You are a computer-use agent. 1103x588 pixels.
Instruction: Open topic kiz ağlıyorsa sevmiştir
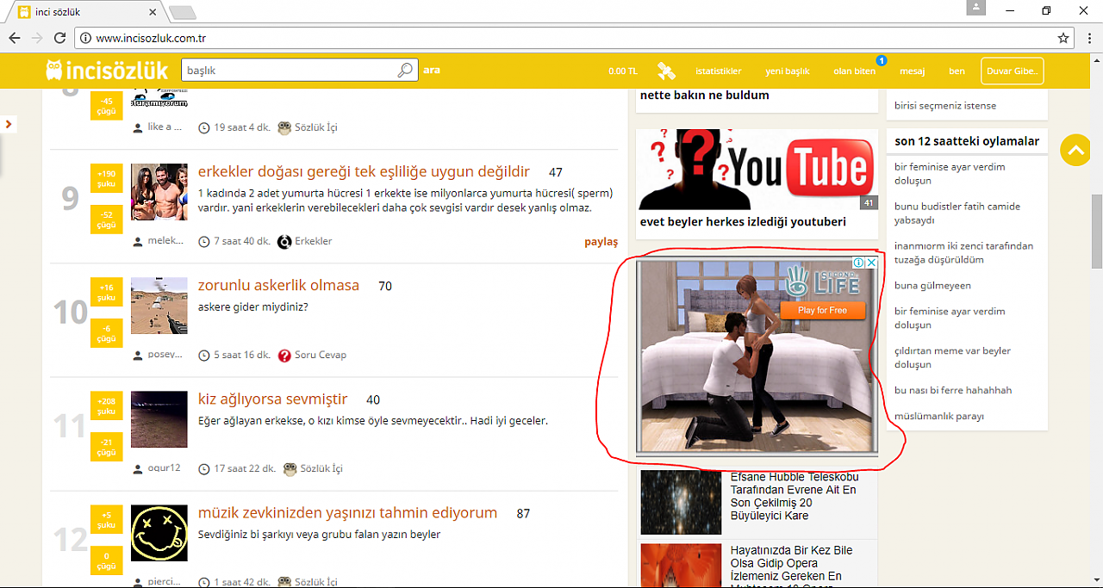coord(272,399)
